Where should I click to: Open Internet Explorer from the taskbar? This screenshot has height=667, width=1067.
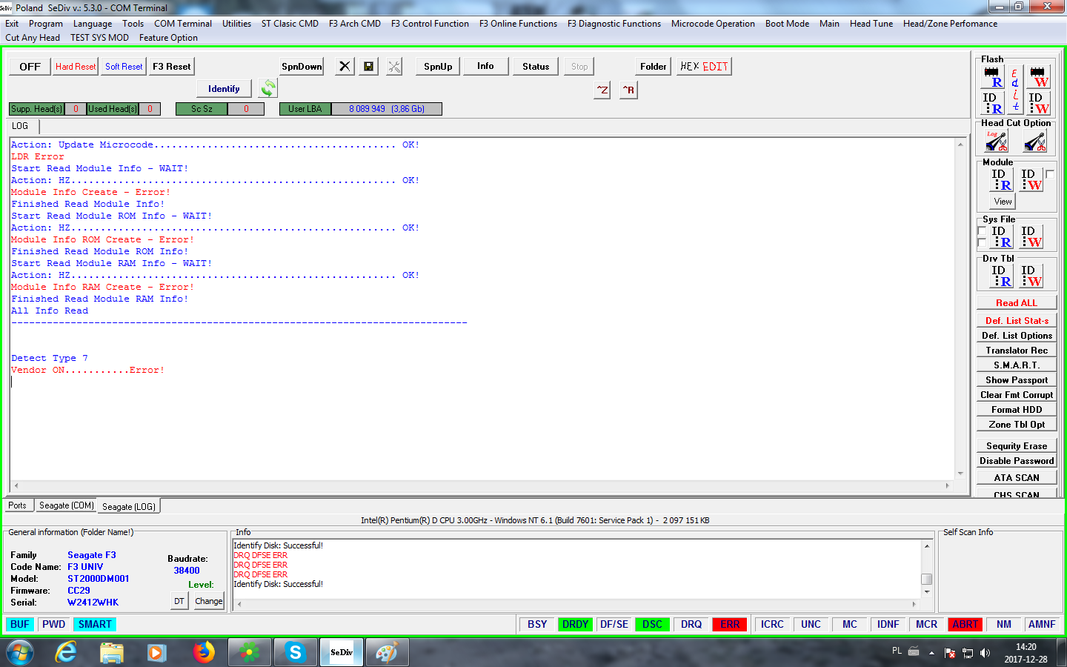(x=66, y=652)
